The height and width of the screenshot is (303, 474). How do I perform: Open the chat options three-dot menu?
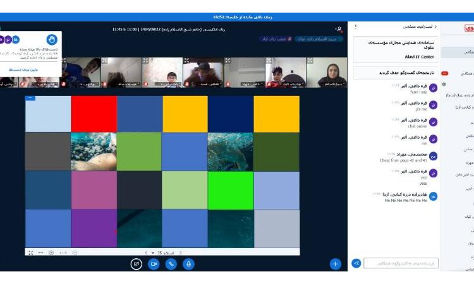coord(355,27)
